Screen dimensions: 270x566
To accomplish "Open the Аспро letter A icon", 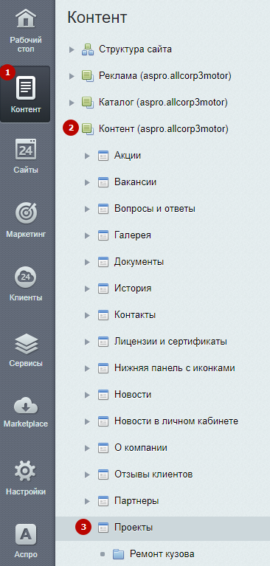I will point(25,534).
